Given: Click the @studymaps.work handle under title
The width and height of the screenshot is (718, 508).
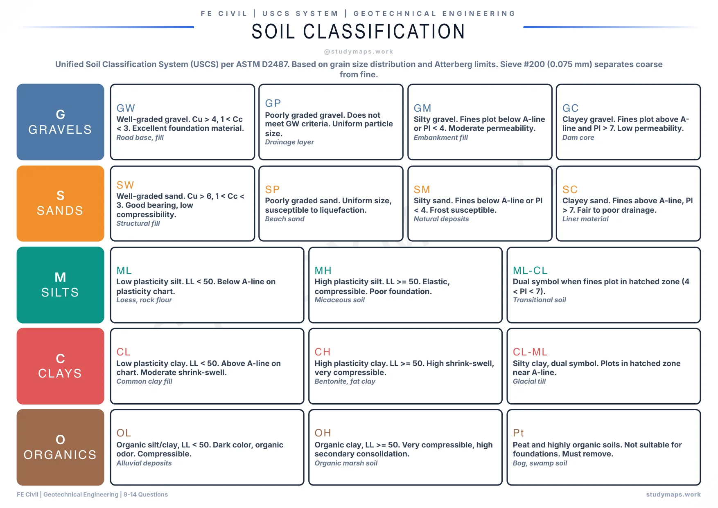Looking at the screenshot, I should pyautogui.click(x=359, y=52).
